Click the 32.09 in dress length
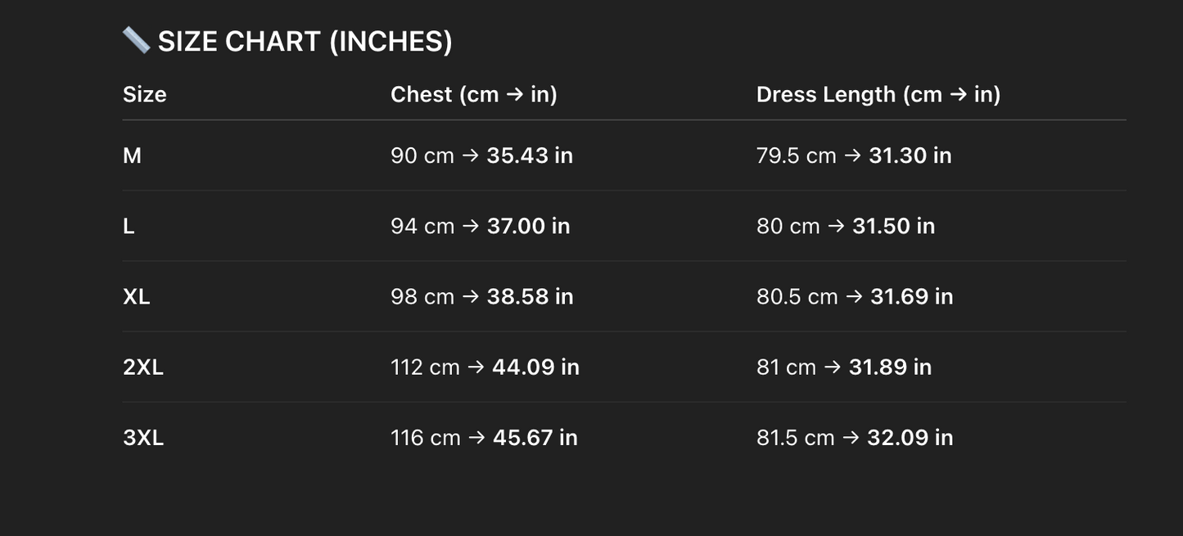1183x536 pixels. pyautogui.click(x=910, y=438)
